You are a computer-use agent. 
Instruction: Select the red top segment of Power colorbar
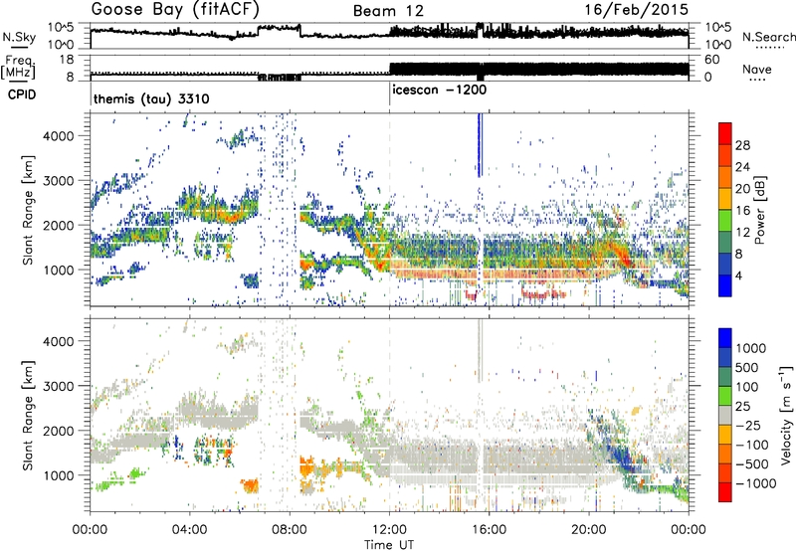pos(725,133)
